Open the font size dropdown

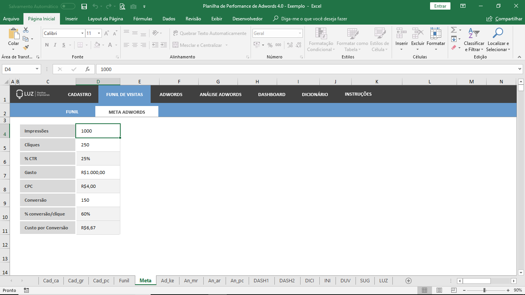tap(99, 33)
